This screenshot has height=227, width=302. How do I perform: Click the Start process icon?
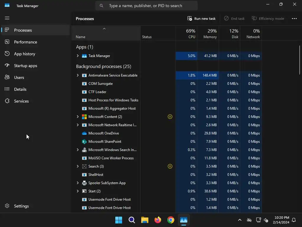pos(84,191)
